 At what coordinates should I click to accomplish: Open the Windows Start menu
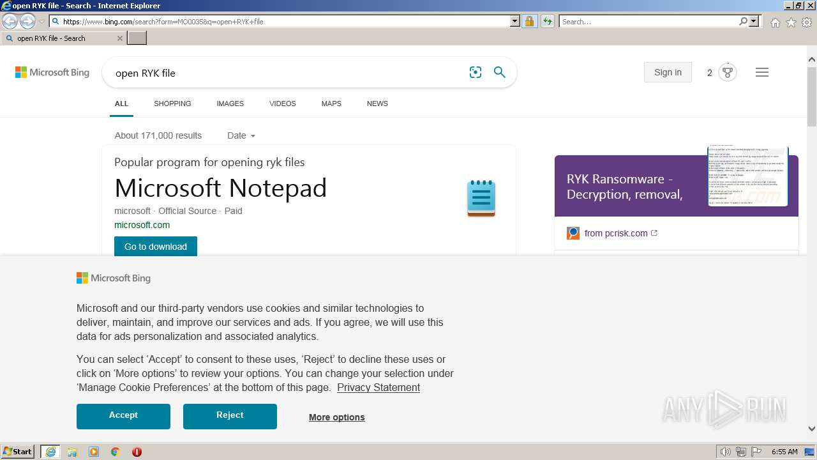point(18,452)
